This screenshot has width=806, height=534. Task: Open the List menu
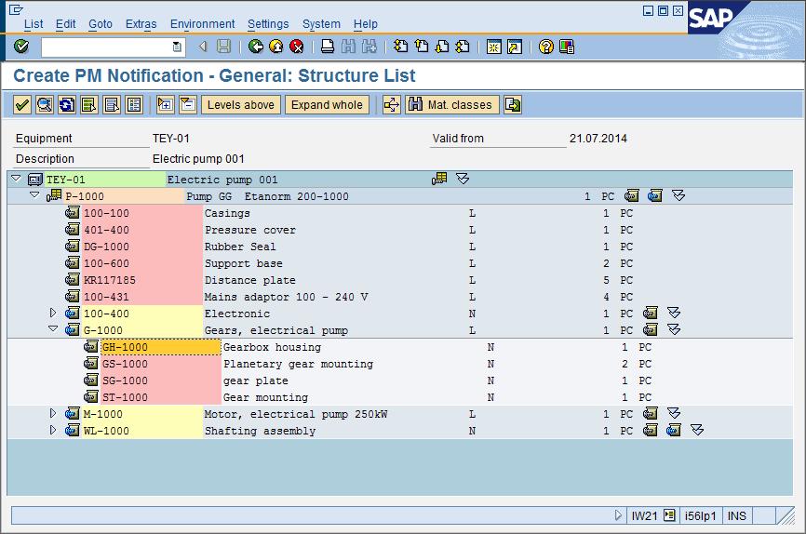pos(34,24)
